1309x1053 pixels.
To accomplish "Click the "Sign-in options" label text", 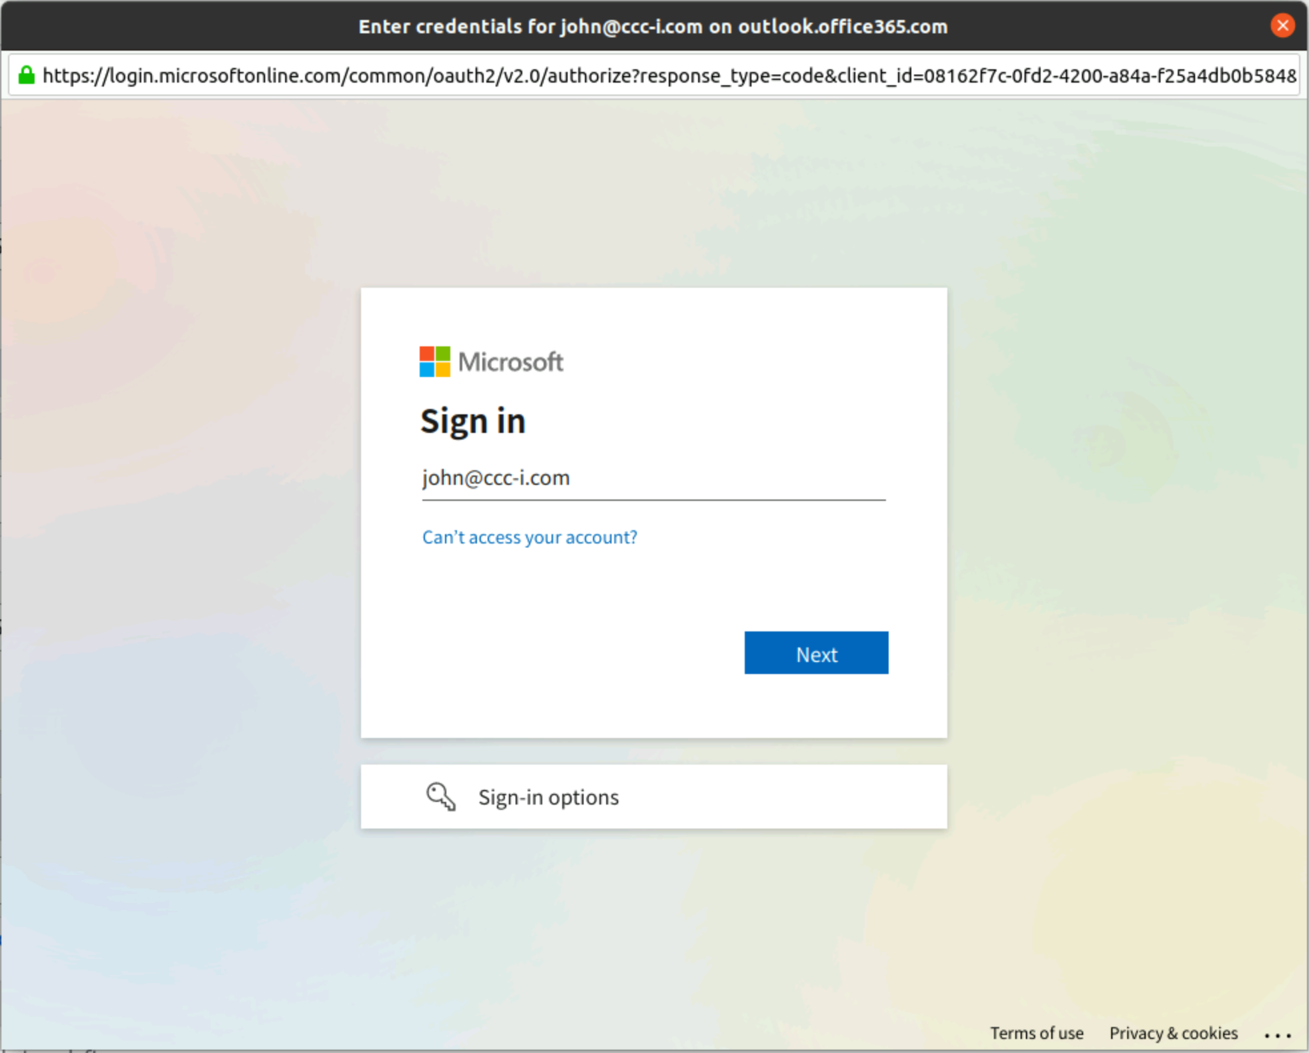I will (x=548, y=797).
